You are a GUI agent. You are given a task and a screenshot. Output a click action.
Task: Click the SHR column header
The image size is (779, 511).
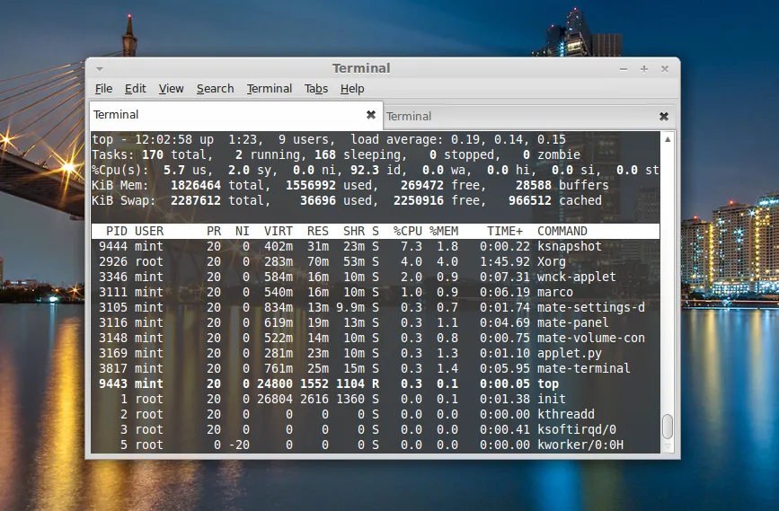click(354, 231)
